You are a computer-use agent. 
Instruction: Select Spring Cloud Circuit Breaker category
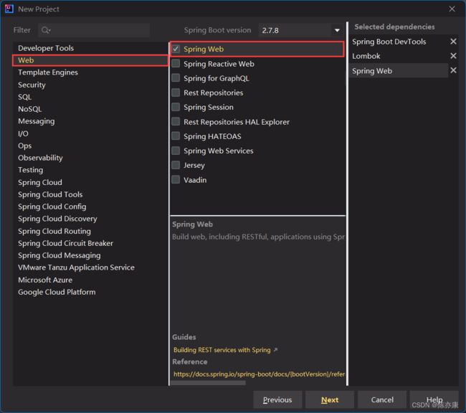click(x=90, y=243)
